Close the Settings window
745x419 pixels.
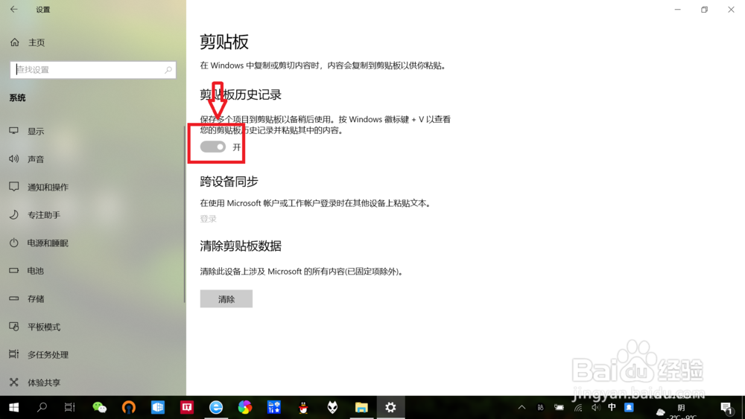click(x=731, y=10)
